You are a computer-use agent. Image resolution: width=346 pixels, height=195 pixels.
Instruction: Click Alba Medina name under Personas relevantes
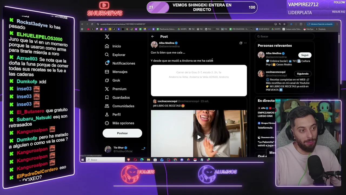pos(274,53)
